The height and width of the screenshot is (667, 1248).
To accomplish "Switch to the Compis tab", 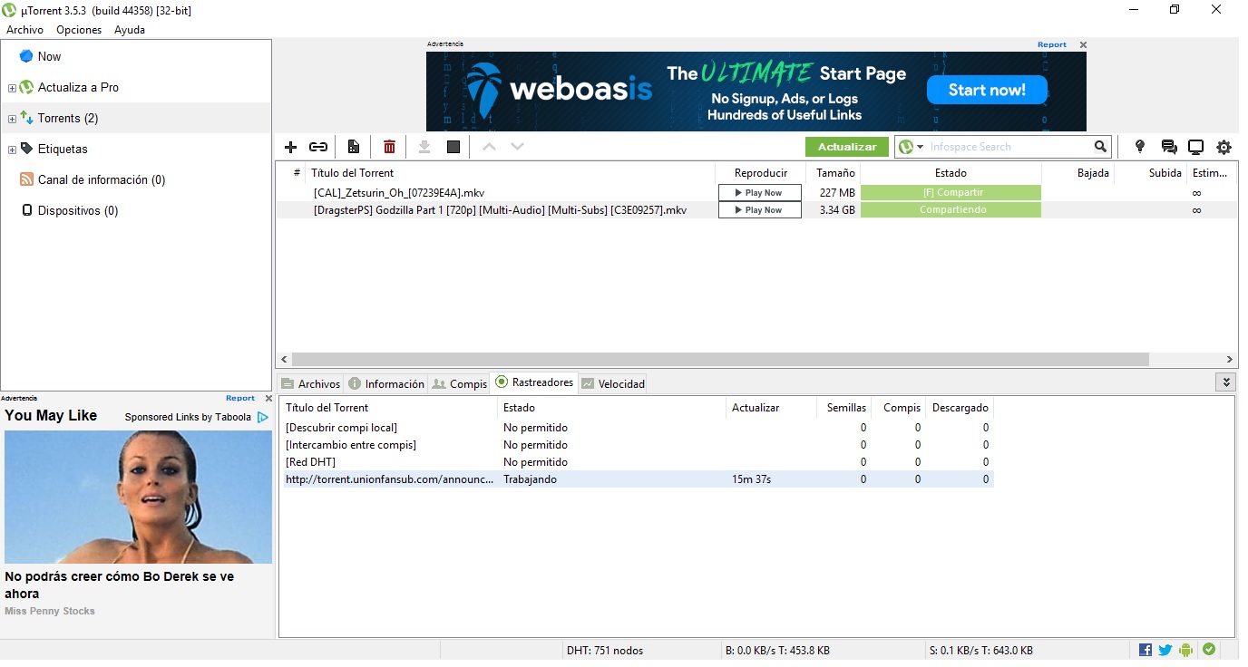I will [460, 383].
